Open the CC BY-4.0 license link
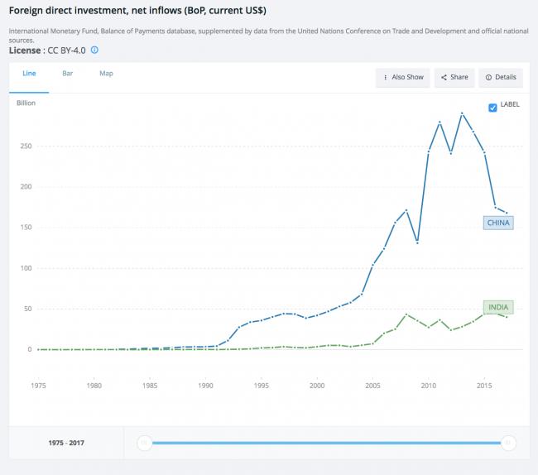 tap(66, 50)
